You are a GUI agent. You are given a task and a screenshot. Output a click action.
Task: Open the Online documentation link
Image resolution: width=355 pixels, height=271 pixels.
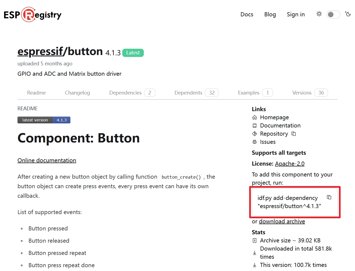click(47, 160)
